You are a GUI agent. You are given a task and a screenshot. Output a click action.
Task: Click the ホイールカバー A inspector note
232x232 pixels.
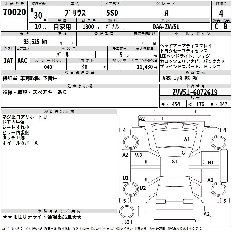[20, 143]
